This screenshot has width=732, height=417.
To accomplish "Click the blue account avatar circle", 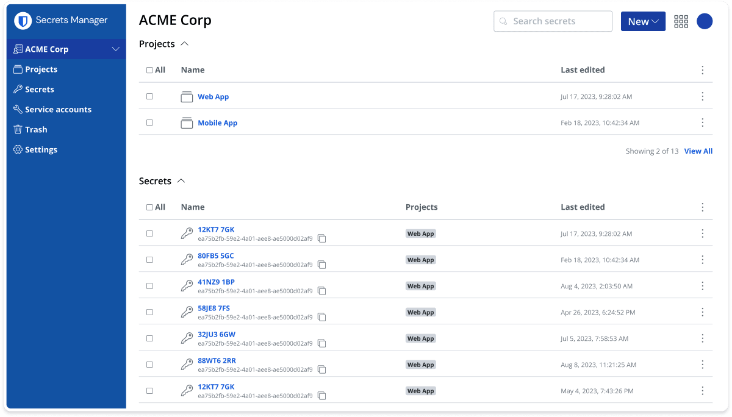I will tap(705, 21).
